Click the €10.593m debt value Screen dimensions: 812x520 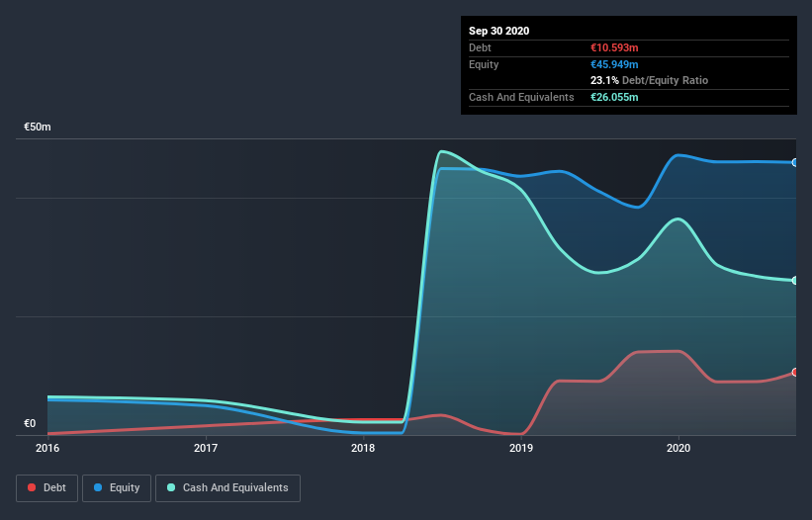615,47
